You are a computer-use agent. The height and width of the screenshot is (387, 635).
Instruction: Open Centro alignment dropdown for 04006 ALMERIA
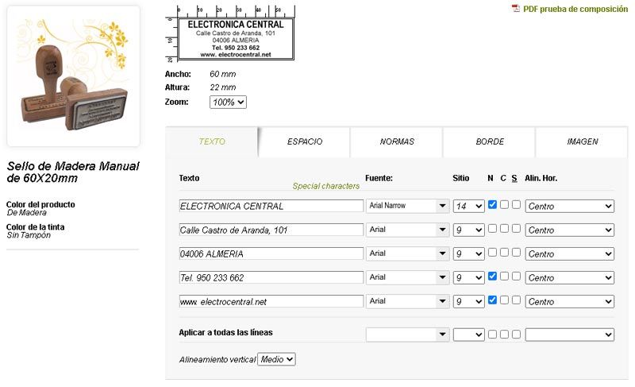(569, 253)
